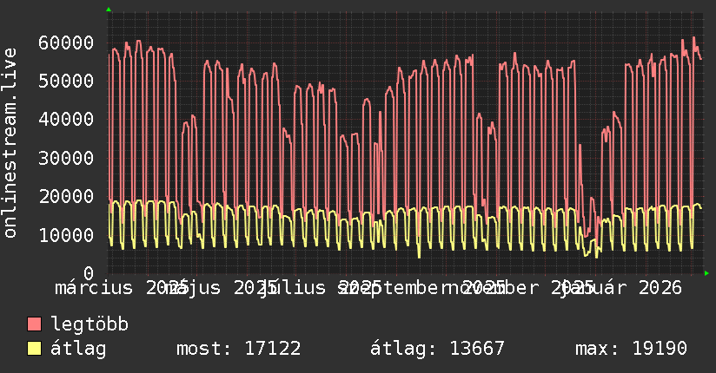The image size is (716, 373).
Task: Click the 'átlag: 13667' statistic
Action: tap(437, 349)
